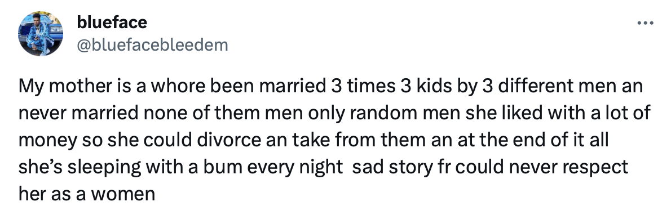Click the phrase 'a lot of' in tweet

(x=625, y=113)
